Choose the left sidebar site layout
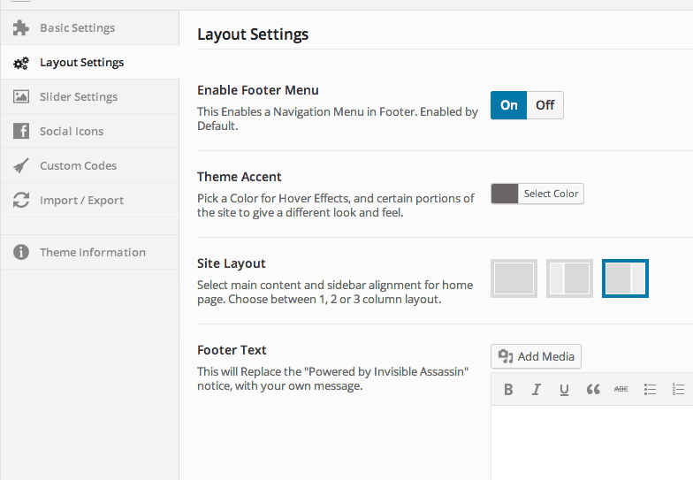 click(569, 278)
